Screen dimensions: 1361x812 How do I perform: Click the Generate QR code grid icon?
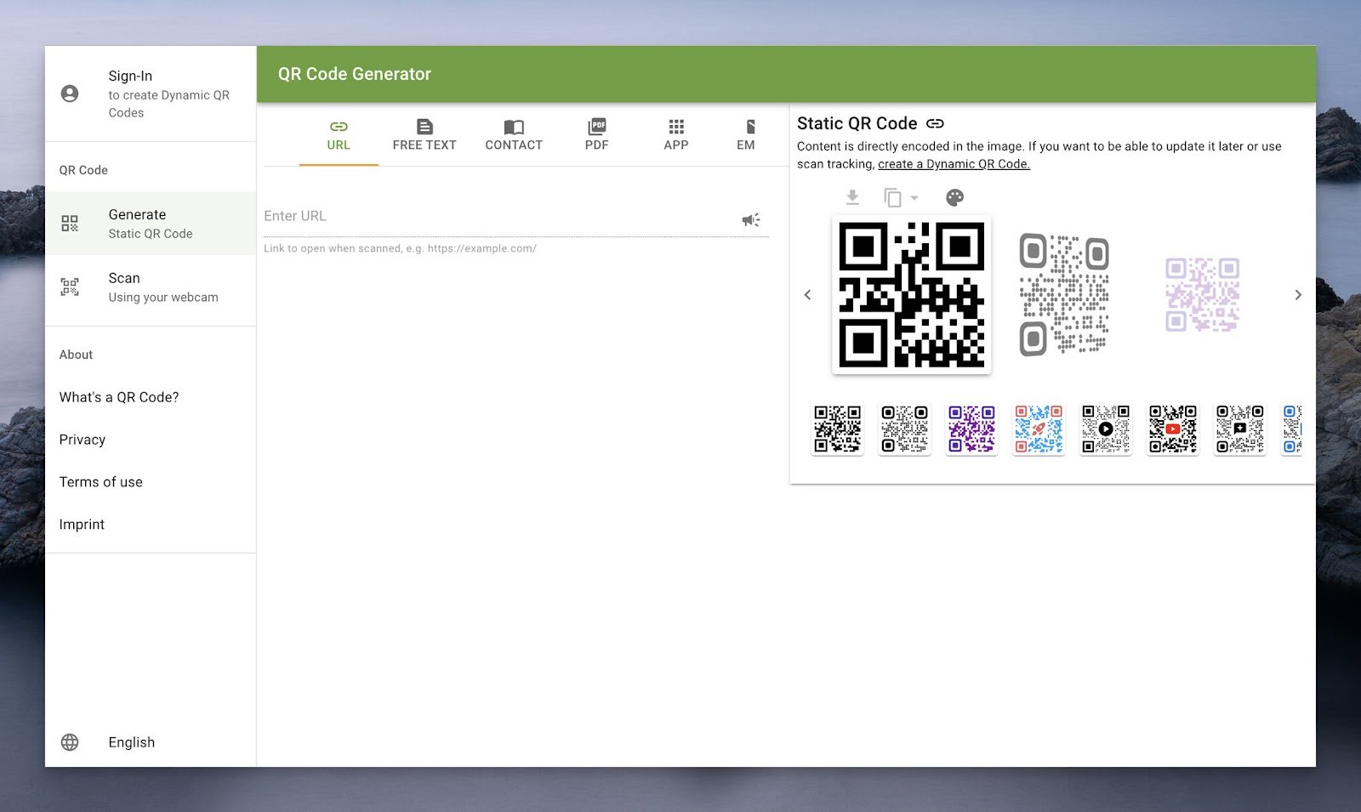pyautogui.click(x=70, y=224)
